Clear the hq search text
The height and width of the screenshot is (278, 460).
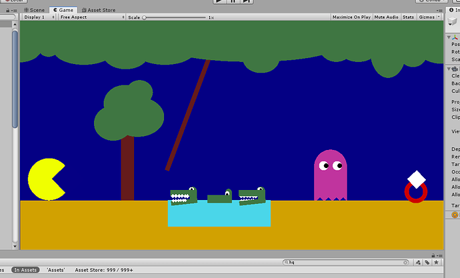405,263
